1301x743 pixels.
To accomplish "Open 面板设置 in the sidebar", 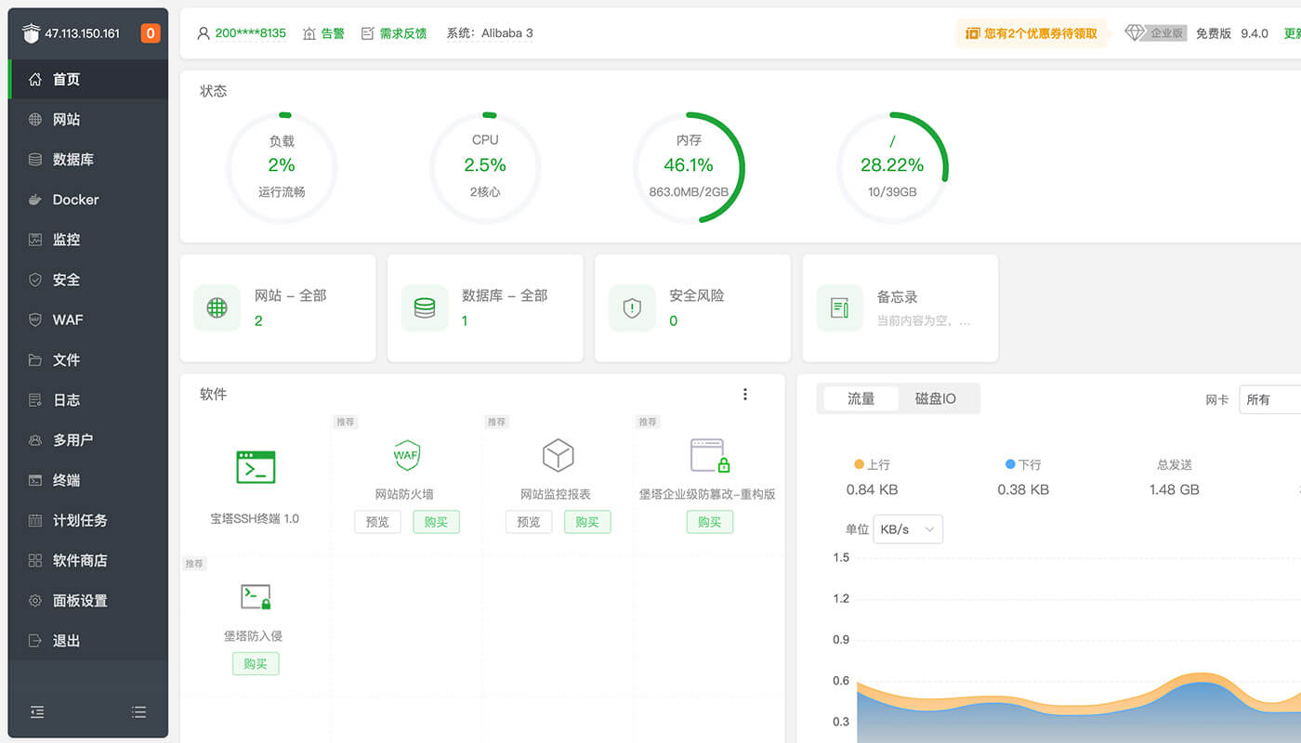I will [x=88, y=601].
